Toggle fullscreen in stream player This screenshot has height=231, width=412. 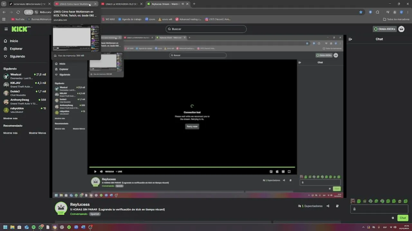pos(289,171)
